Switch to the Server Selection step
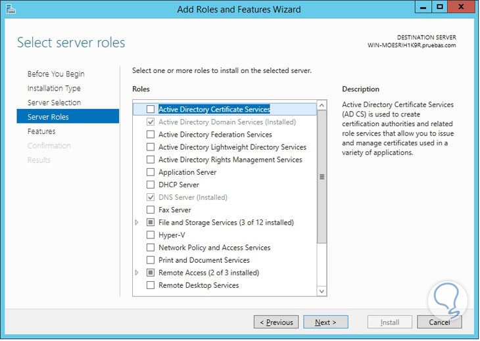480x341 pixels. [54, 103]
